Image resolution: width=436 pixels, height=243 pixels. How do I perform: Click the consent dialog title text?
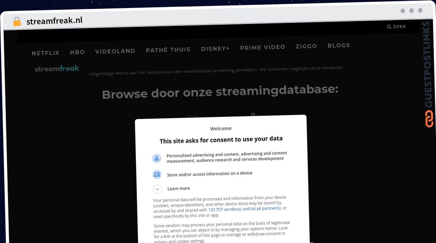coord(221,140)
